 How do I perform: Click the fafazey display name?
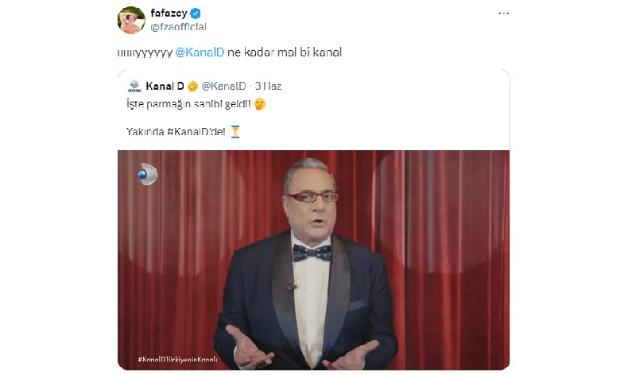(166, 14)
